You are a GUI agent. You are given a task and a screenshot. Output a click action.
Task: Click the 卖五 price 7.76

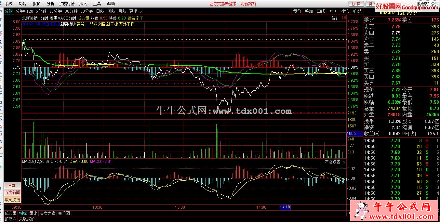(396, 27)
